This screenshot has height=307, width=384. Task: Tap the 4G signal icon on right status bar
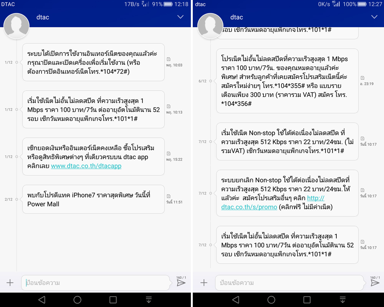coord(336,4)
